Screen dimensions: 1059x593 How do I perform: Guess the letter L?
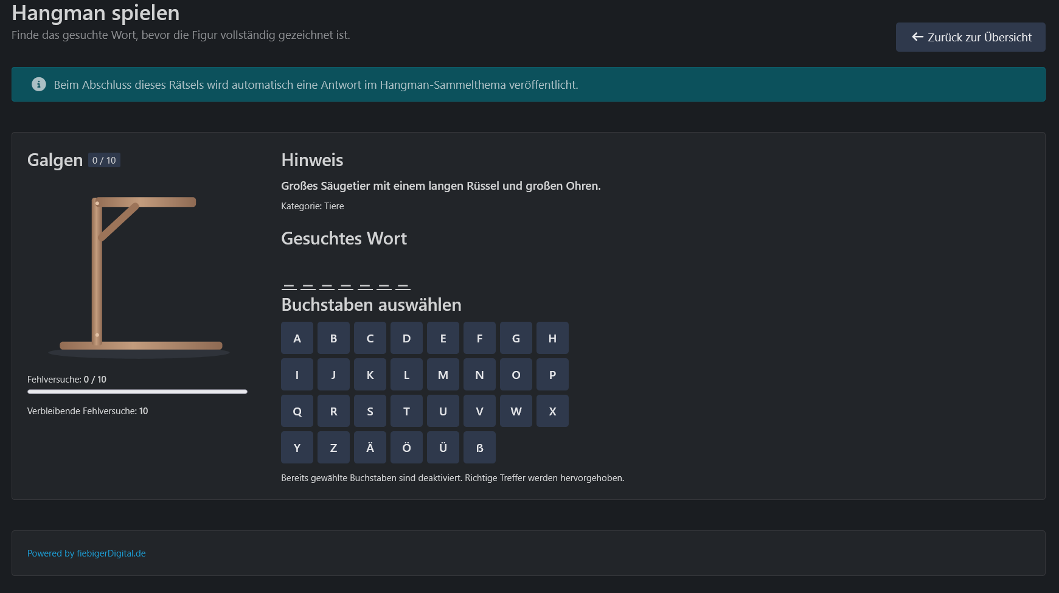point(406,375)
